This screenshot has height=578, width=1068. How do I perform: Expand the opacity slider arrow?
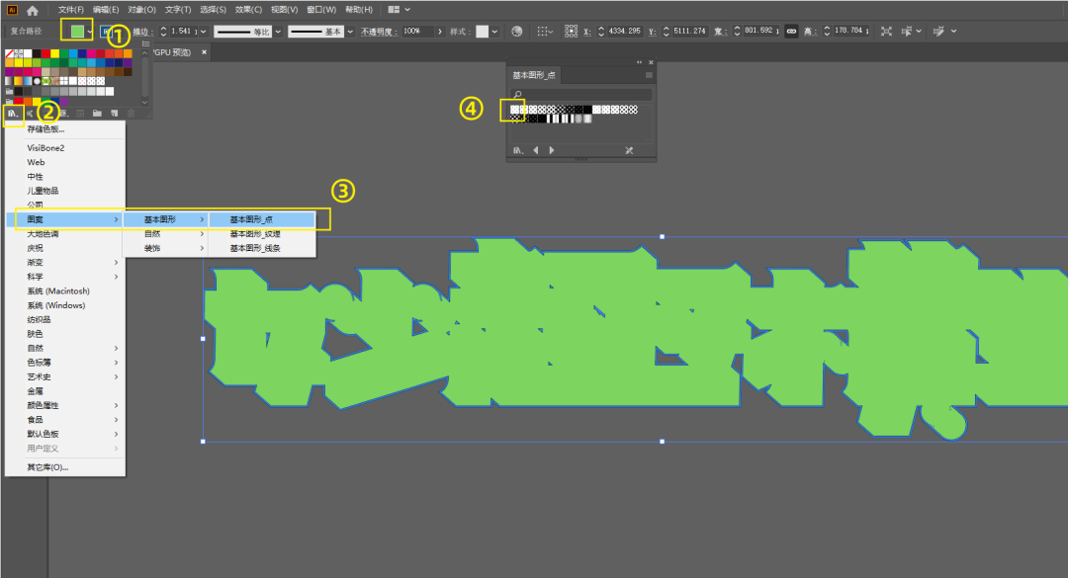440,32
